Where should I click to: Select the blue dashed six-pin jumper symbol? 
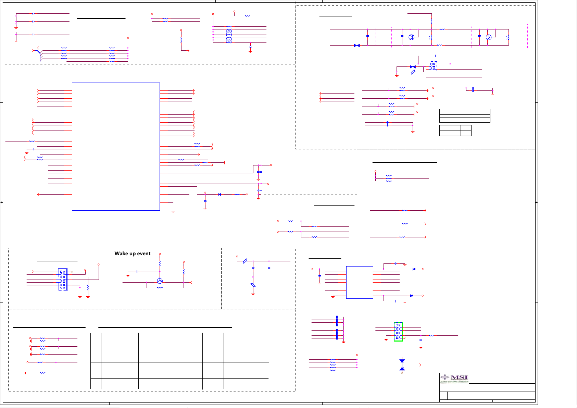click(433, 67)
